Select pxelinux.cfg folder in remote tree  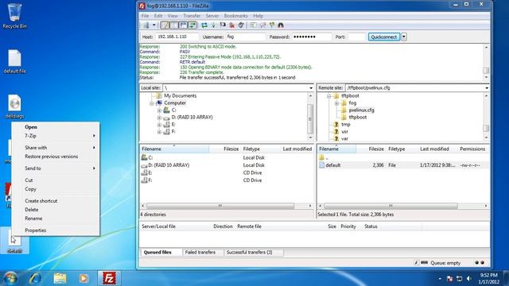(x=361, y=110)
